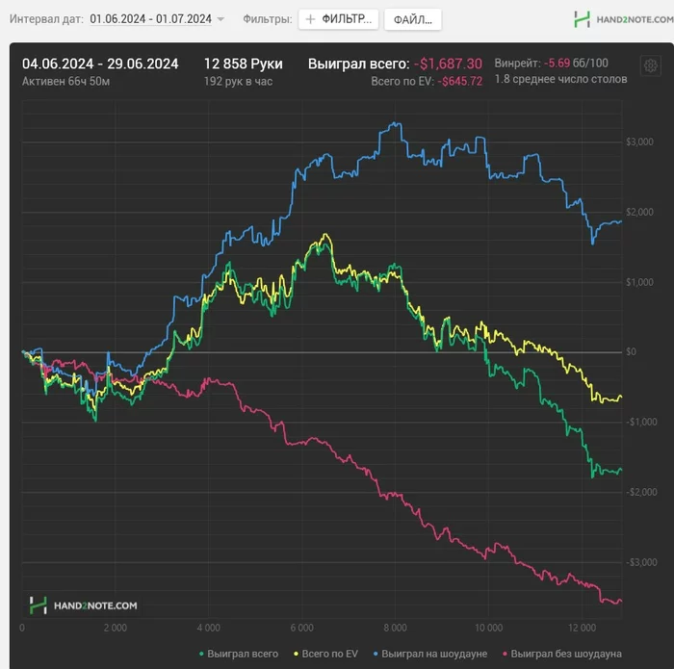This screenshot has width=674, height=669.
Task: Click the Hand2Note logo at top right
Action: point(615,19)
